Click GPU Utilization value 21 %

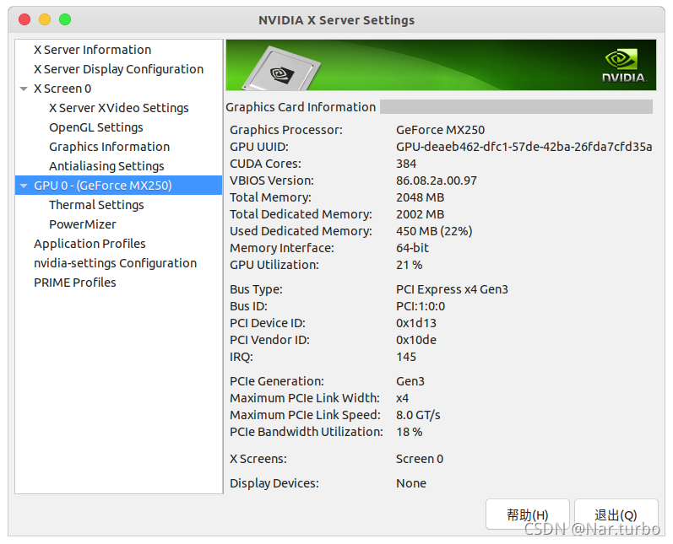(x=409, y=265)
